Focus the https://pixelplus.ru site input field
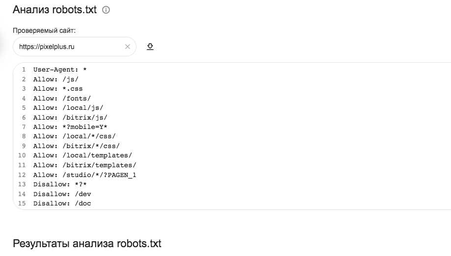This screenshot has height=256, width=451. pyautogui.click(x=69, y=47)
